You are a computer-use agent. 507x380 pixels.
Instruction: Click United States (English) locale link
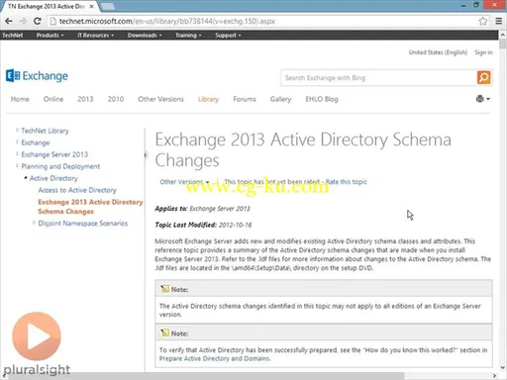tap(438, 52)
